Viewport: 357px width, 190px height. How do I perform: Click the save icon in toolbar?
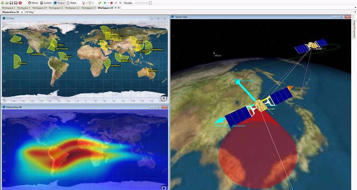(x=11, y=3)
